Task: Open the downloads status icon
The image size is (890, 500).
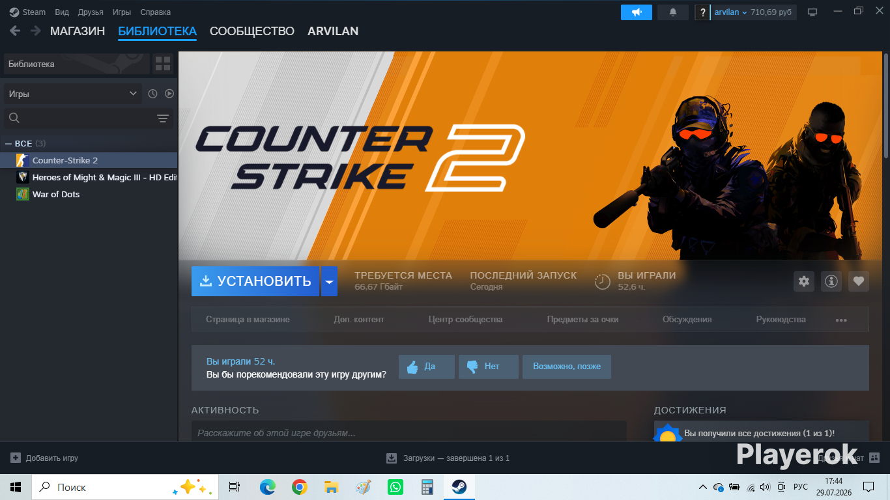Action: click(x=392, y=458)
